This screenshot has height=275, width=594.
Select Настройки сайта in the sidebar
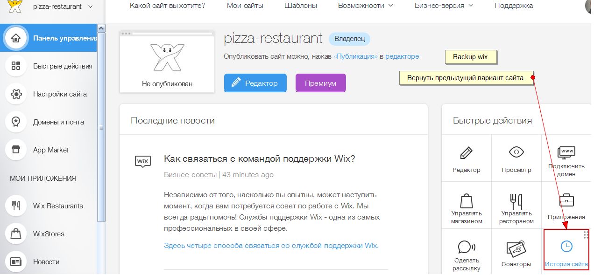pos(60,94)
